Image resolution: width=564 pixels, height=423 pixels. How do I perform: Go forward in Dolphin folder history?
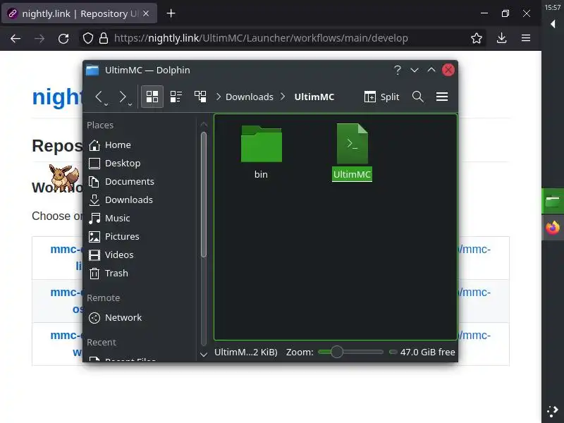(122, 97)
